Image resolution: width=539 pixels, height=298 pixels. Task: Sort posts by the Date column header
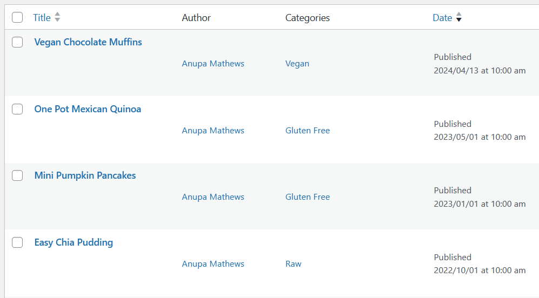442,17
